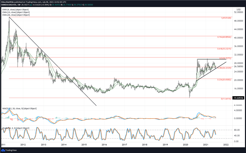Select the MACD (12, 26, close, 9) legend

tap(20, 109)
